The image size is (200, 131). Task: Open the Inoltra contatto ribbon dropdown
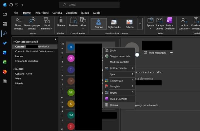click(x=184, y=24)
